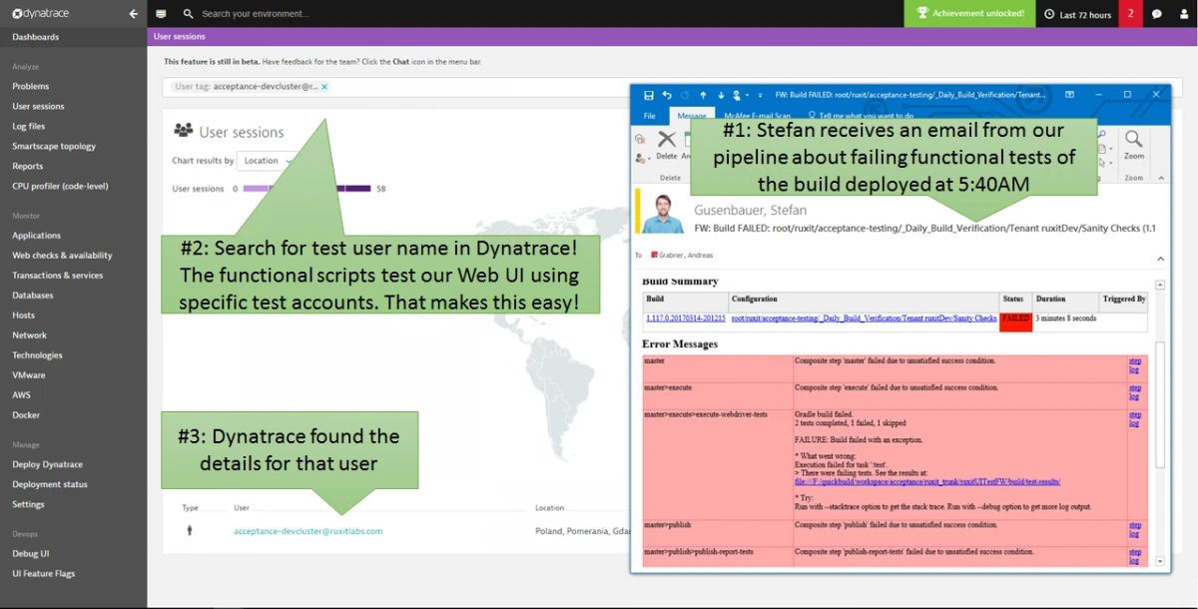Remove the acceptance-devcluster user tag filter
This screenshot has height=609, width=1198.
click(x=323, y=87)
